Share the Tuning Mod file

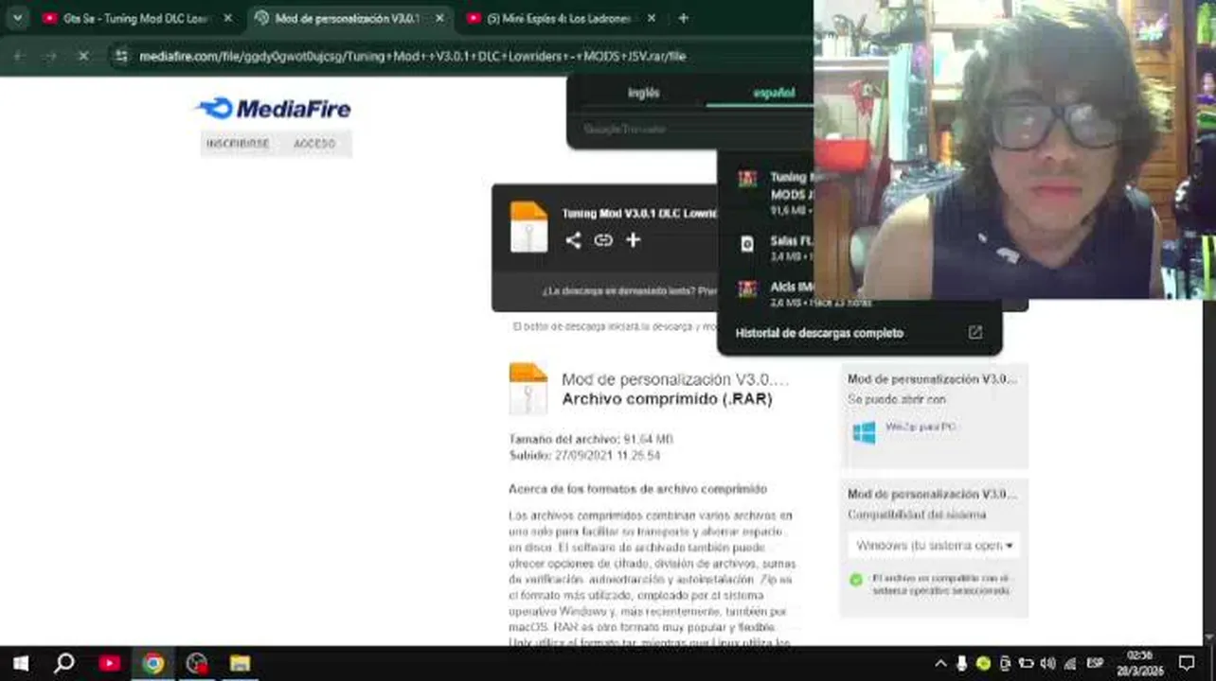pos(573,240)
